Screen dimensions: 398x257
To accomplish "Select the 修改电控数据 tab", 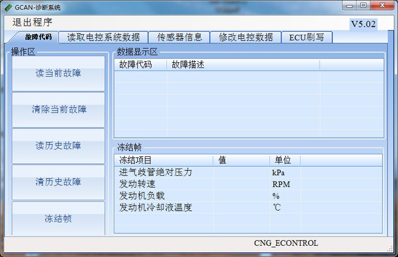I will [x=246, y=37].
